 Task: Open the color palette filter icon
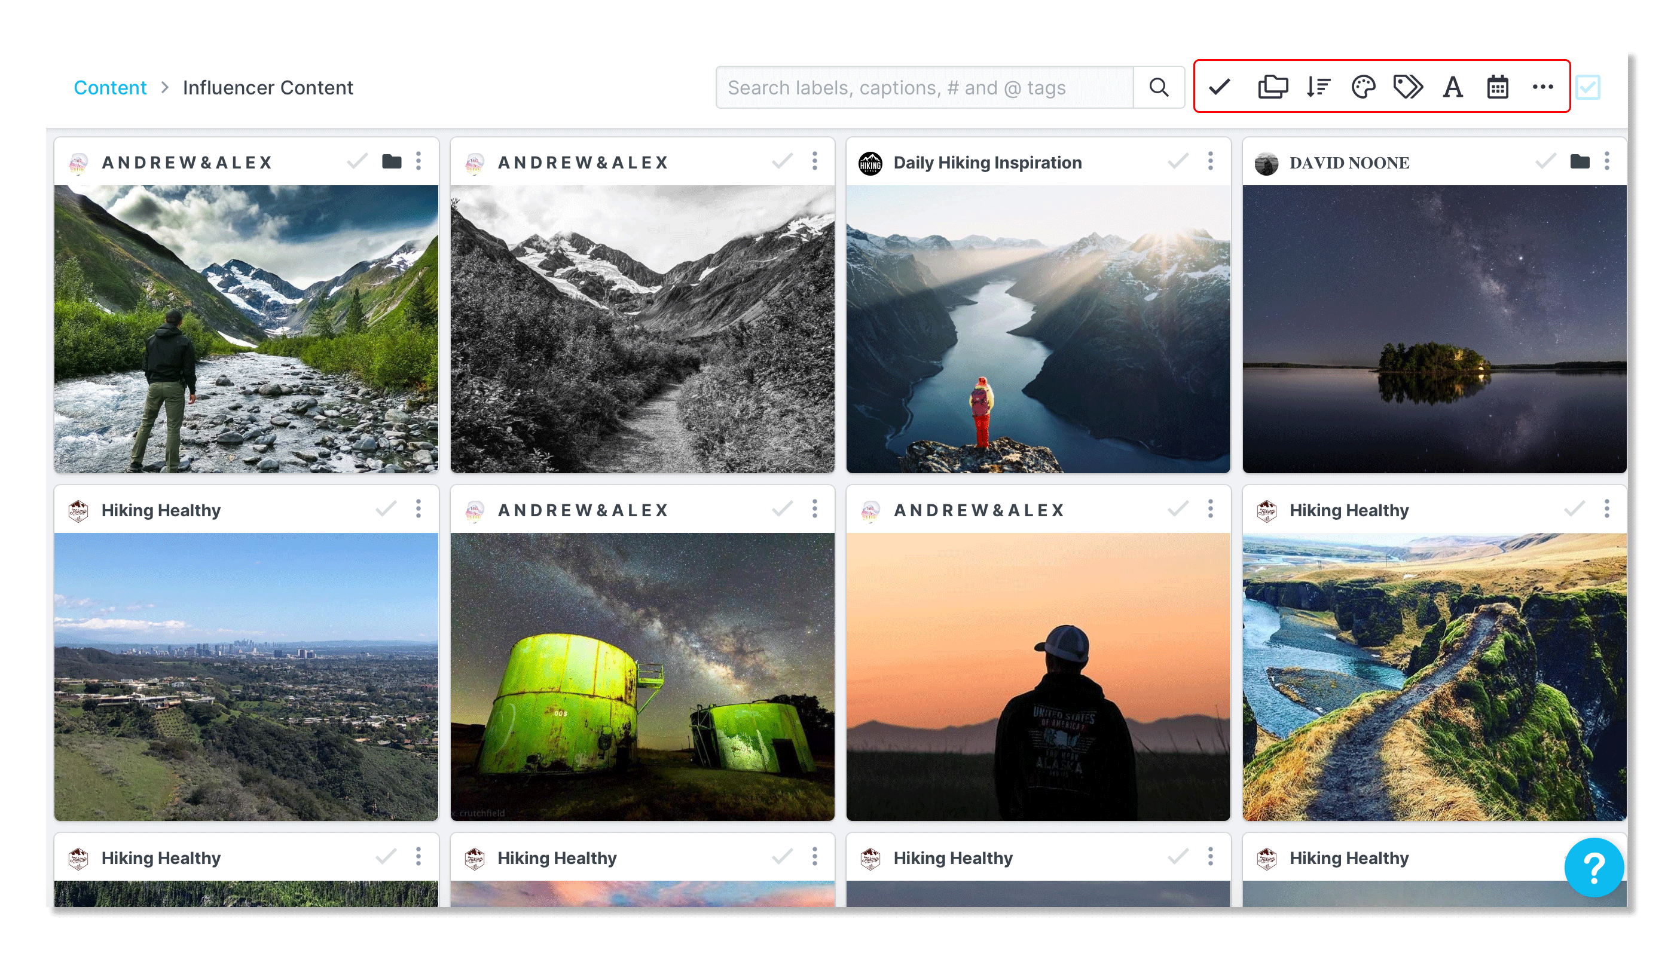pyautogui.click(x=1363, y=87)
